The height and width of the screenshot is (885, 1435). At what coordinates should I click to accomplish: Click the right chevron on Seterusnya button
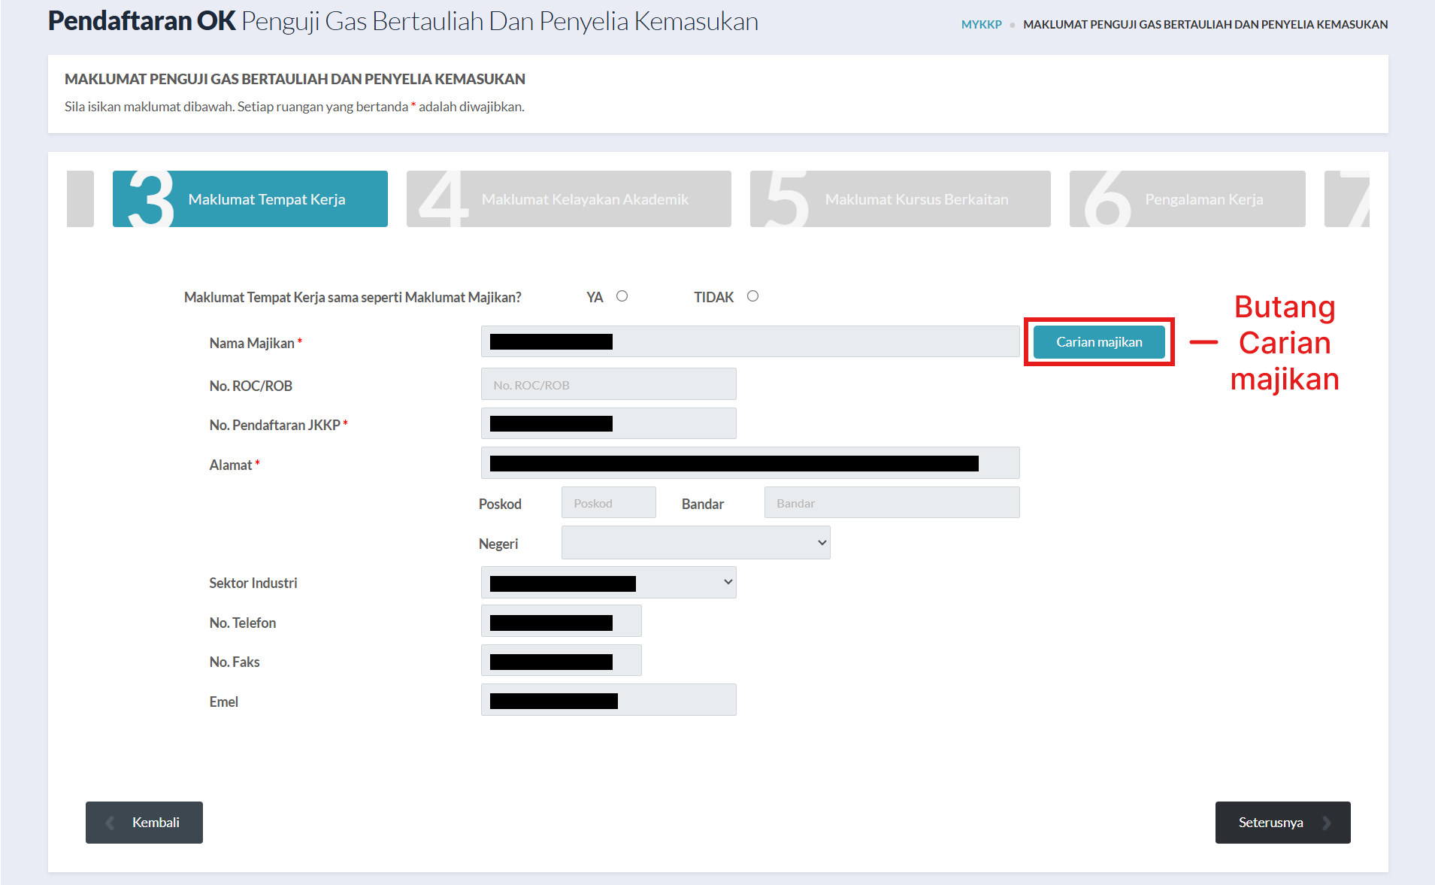1327,823
